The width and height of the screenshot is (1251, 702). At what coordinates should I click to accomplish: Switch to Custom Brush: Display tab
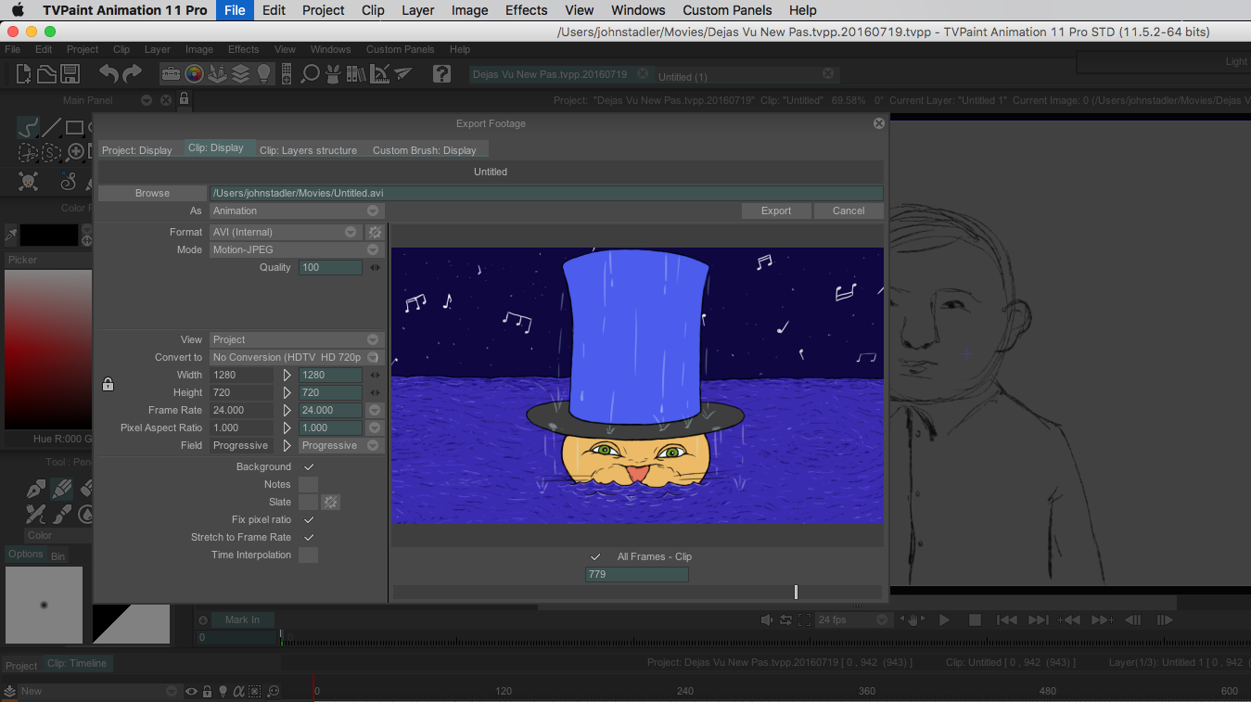[425, 150]
